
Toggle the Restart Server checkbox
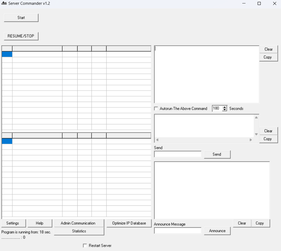[x=85, y=246]
